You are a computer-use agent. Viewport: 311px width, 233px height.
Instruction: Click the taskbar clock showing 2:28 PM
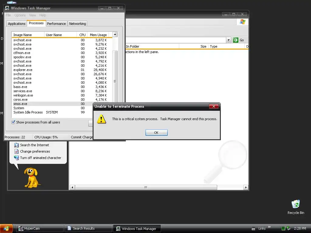click(x=300, y=228)
